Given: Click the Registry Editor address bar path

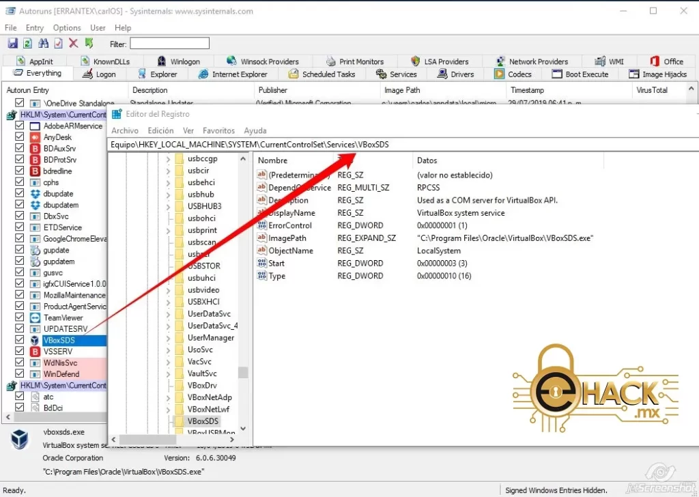Looking at the screenshot, I should (x=250, y=145).
